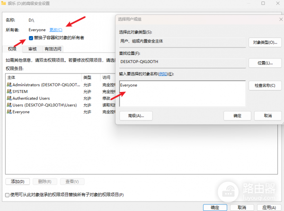Click the 添加(D) button

point(18,182)
